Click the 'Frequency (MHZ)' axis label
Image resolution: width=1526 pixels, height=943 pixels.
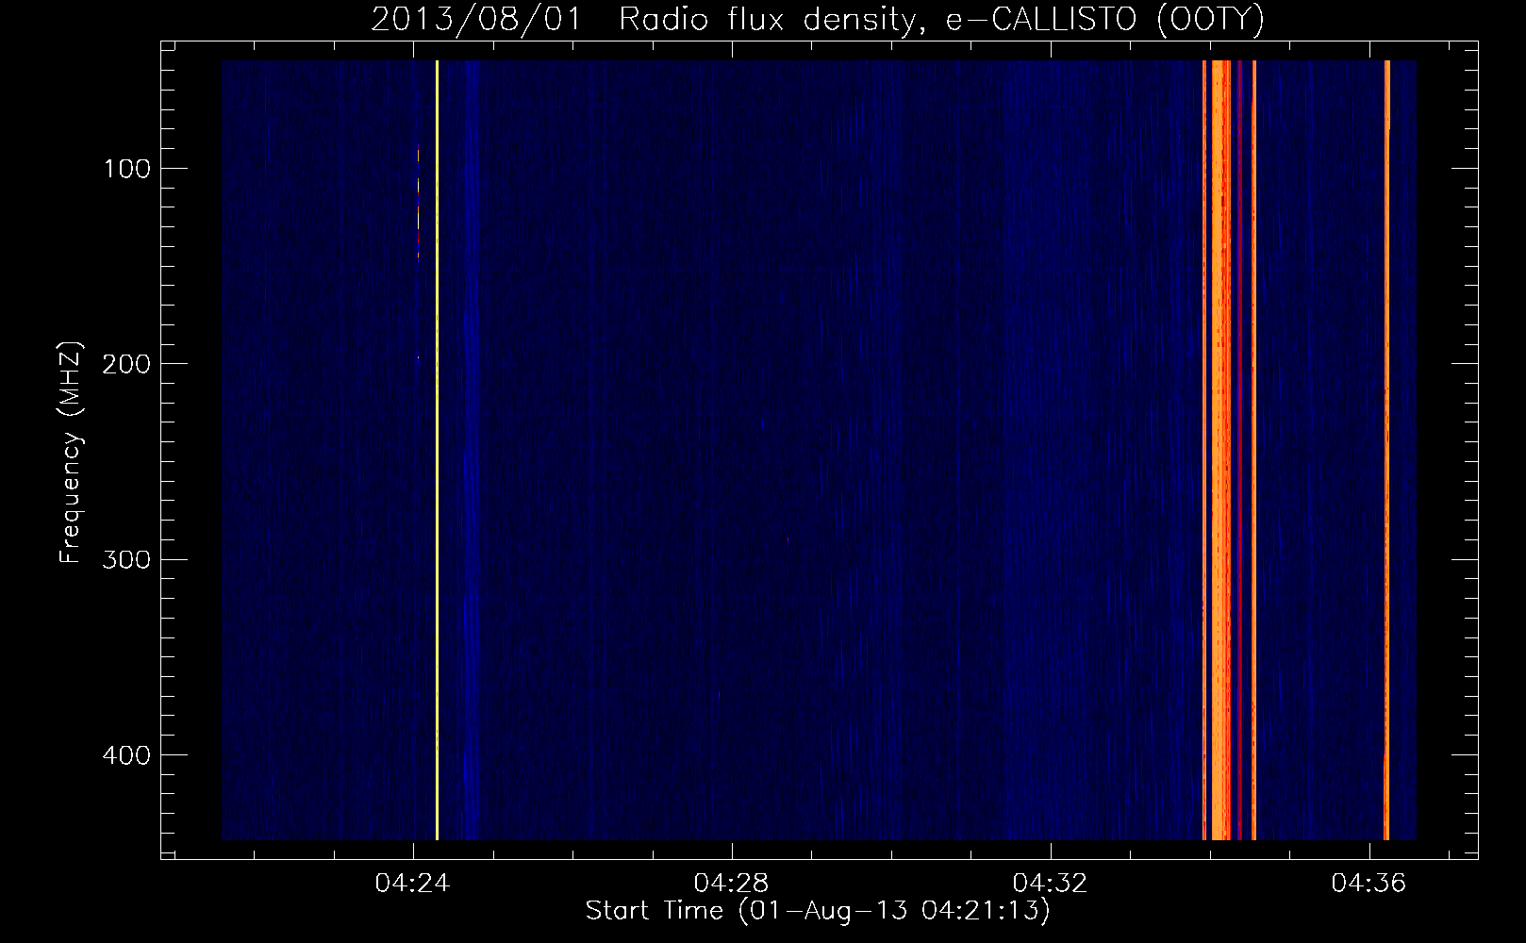(x=71, y=453)
